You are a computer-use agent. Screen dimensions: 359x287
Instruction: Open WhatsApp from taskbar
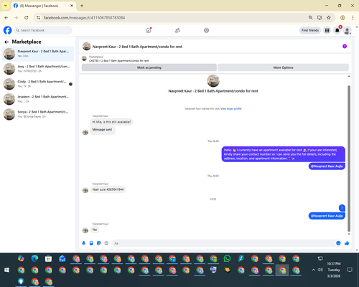point(227,258)
